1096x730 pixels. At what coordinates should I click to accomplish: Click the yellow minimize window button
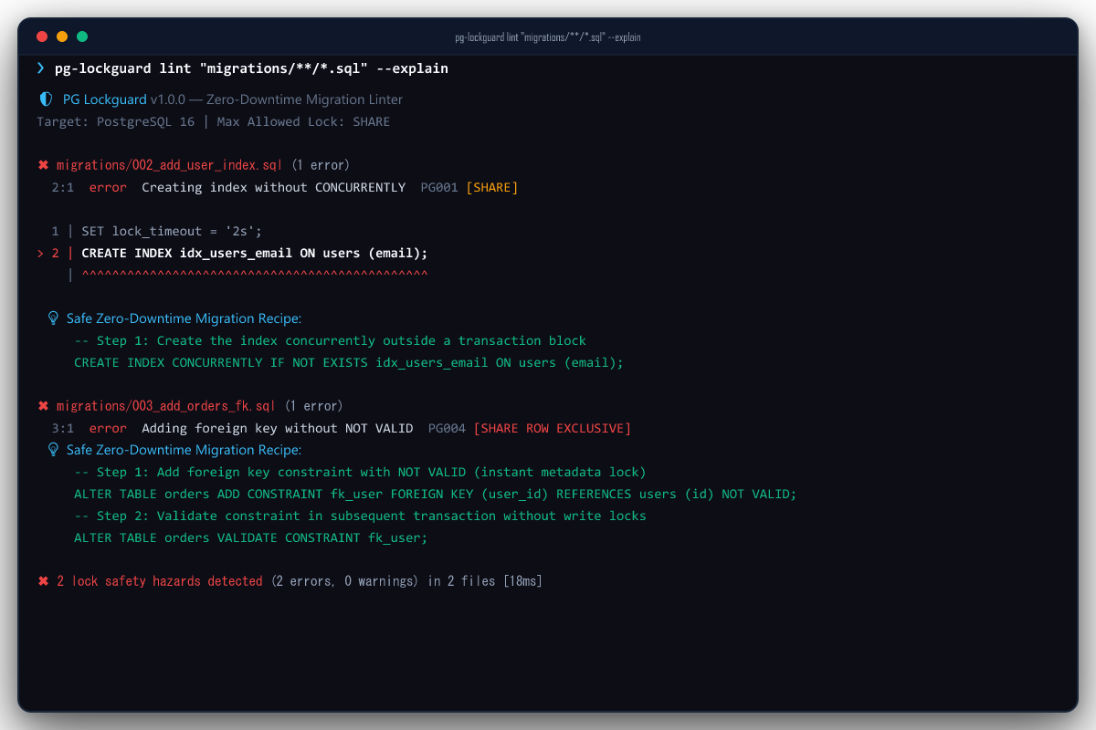(x=62, y=36)
